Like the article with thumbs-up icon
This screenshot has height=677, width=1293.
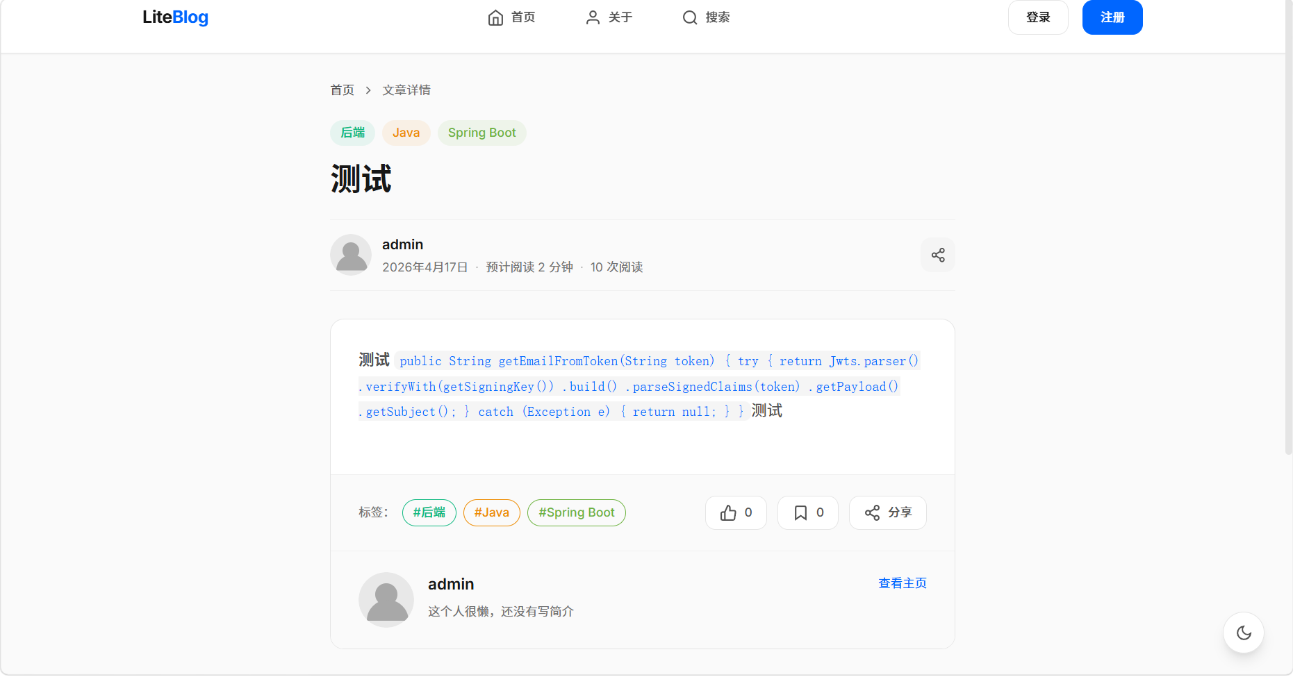click(x=728, y=512)
